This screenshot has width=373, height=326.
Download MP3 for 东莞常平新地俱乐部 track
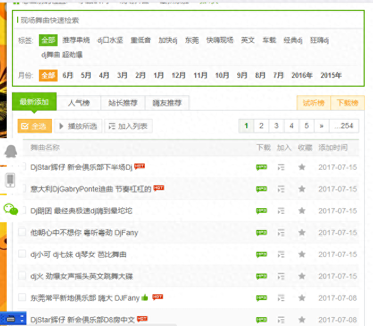tap(261, 298)
